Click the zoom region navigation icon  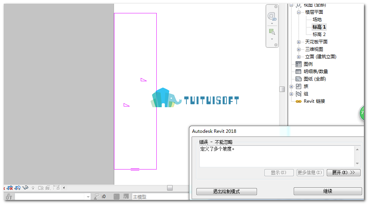[x=272, y=32]
